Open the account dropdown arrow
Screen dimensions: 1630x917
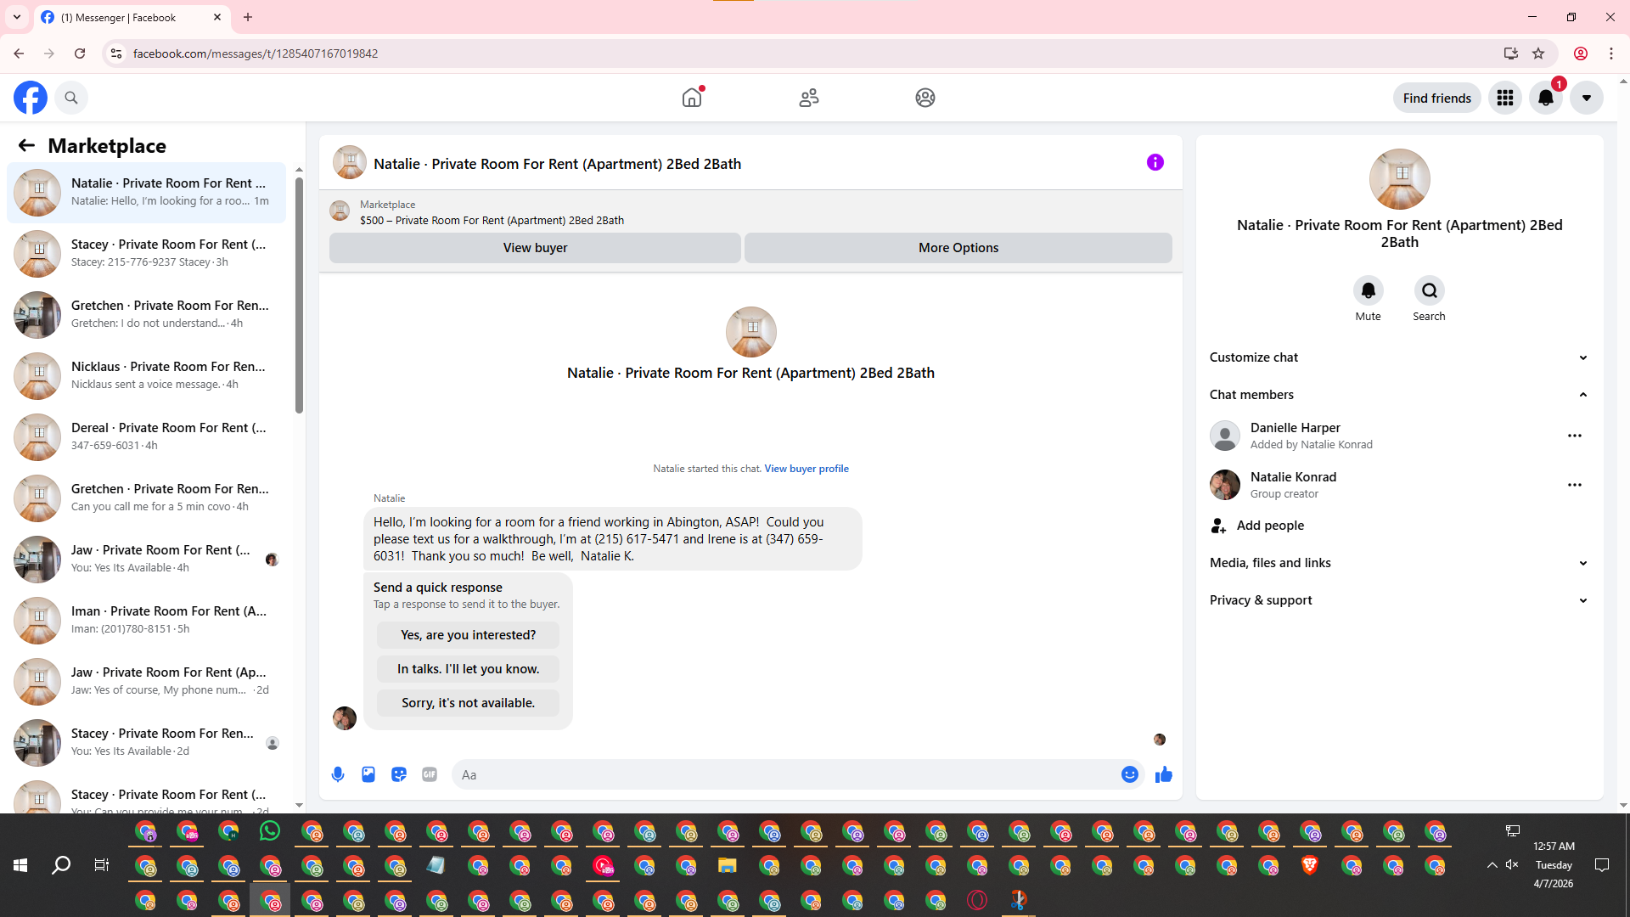pos(1587,98)
